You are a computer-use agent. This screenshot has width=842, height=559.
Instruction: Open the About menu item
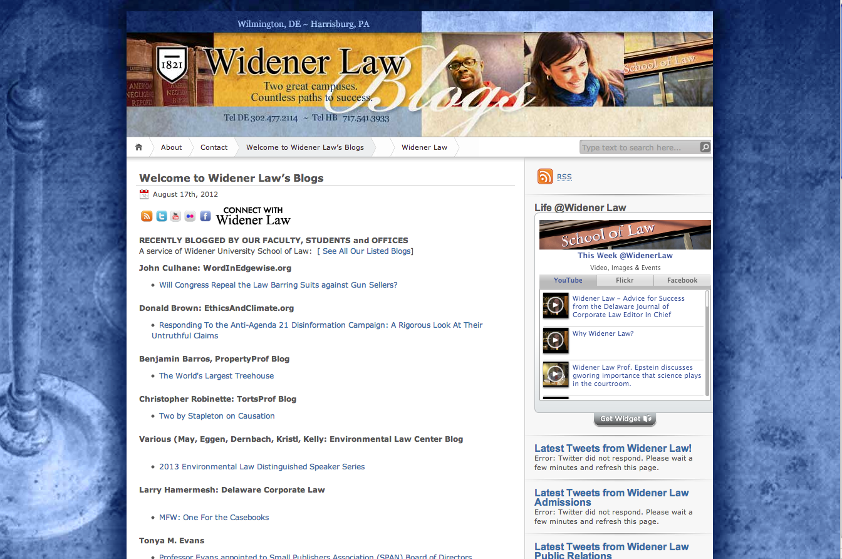(x=171, y=147)
